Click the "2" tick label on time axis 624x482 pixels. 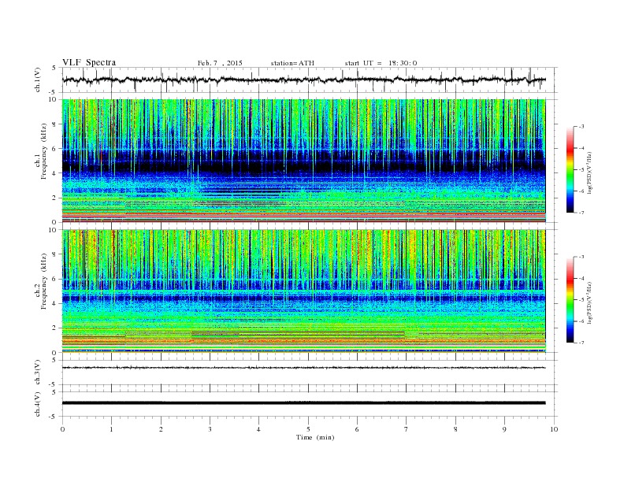point(161,429)
